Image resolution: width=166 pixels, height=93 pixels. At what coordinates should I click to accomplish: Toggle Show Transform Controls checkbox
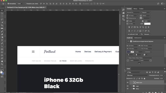25,4
